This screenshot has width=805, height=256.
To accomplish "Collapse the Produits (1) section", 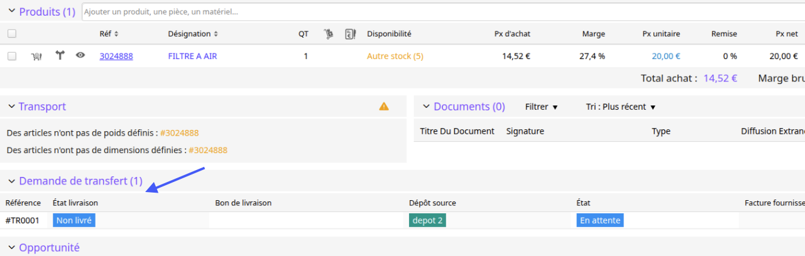I will coord(11,11).
